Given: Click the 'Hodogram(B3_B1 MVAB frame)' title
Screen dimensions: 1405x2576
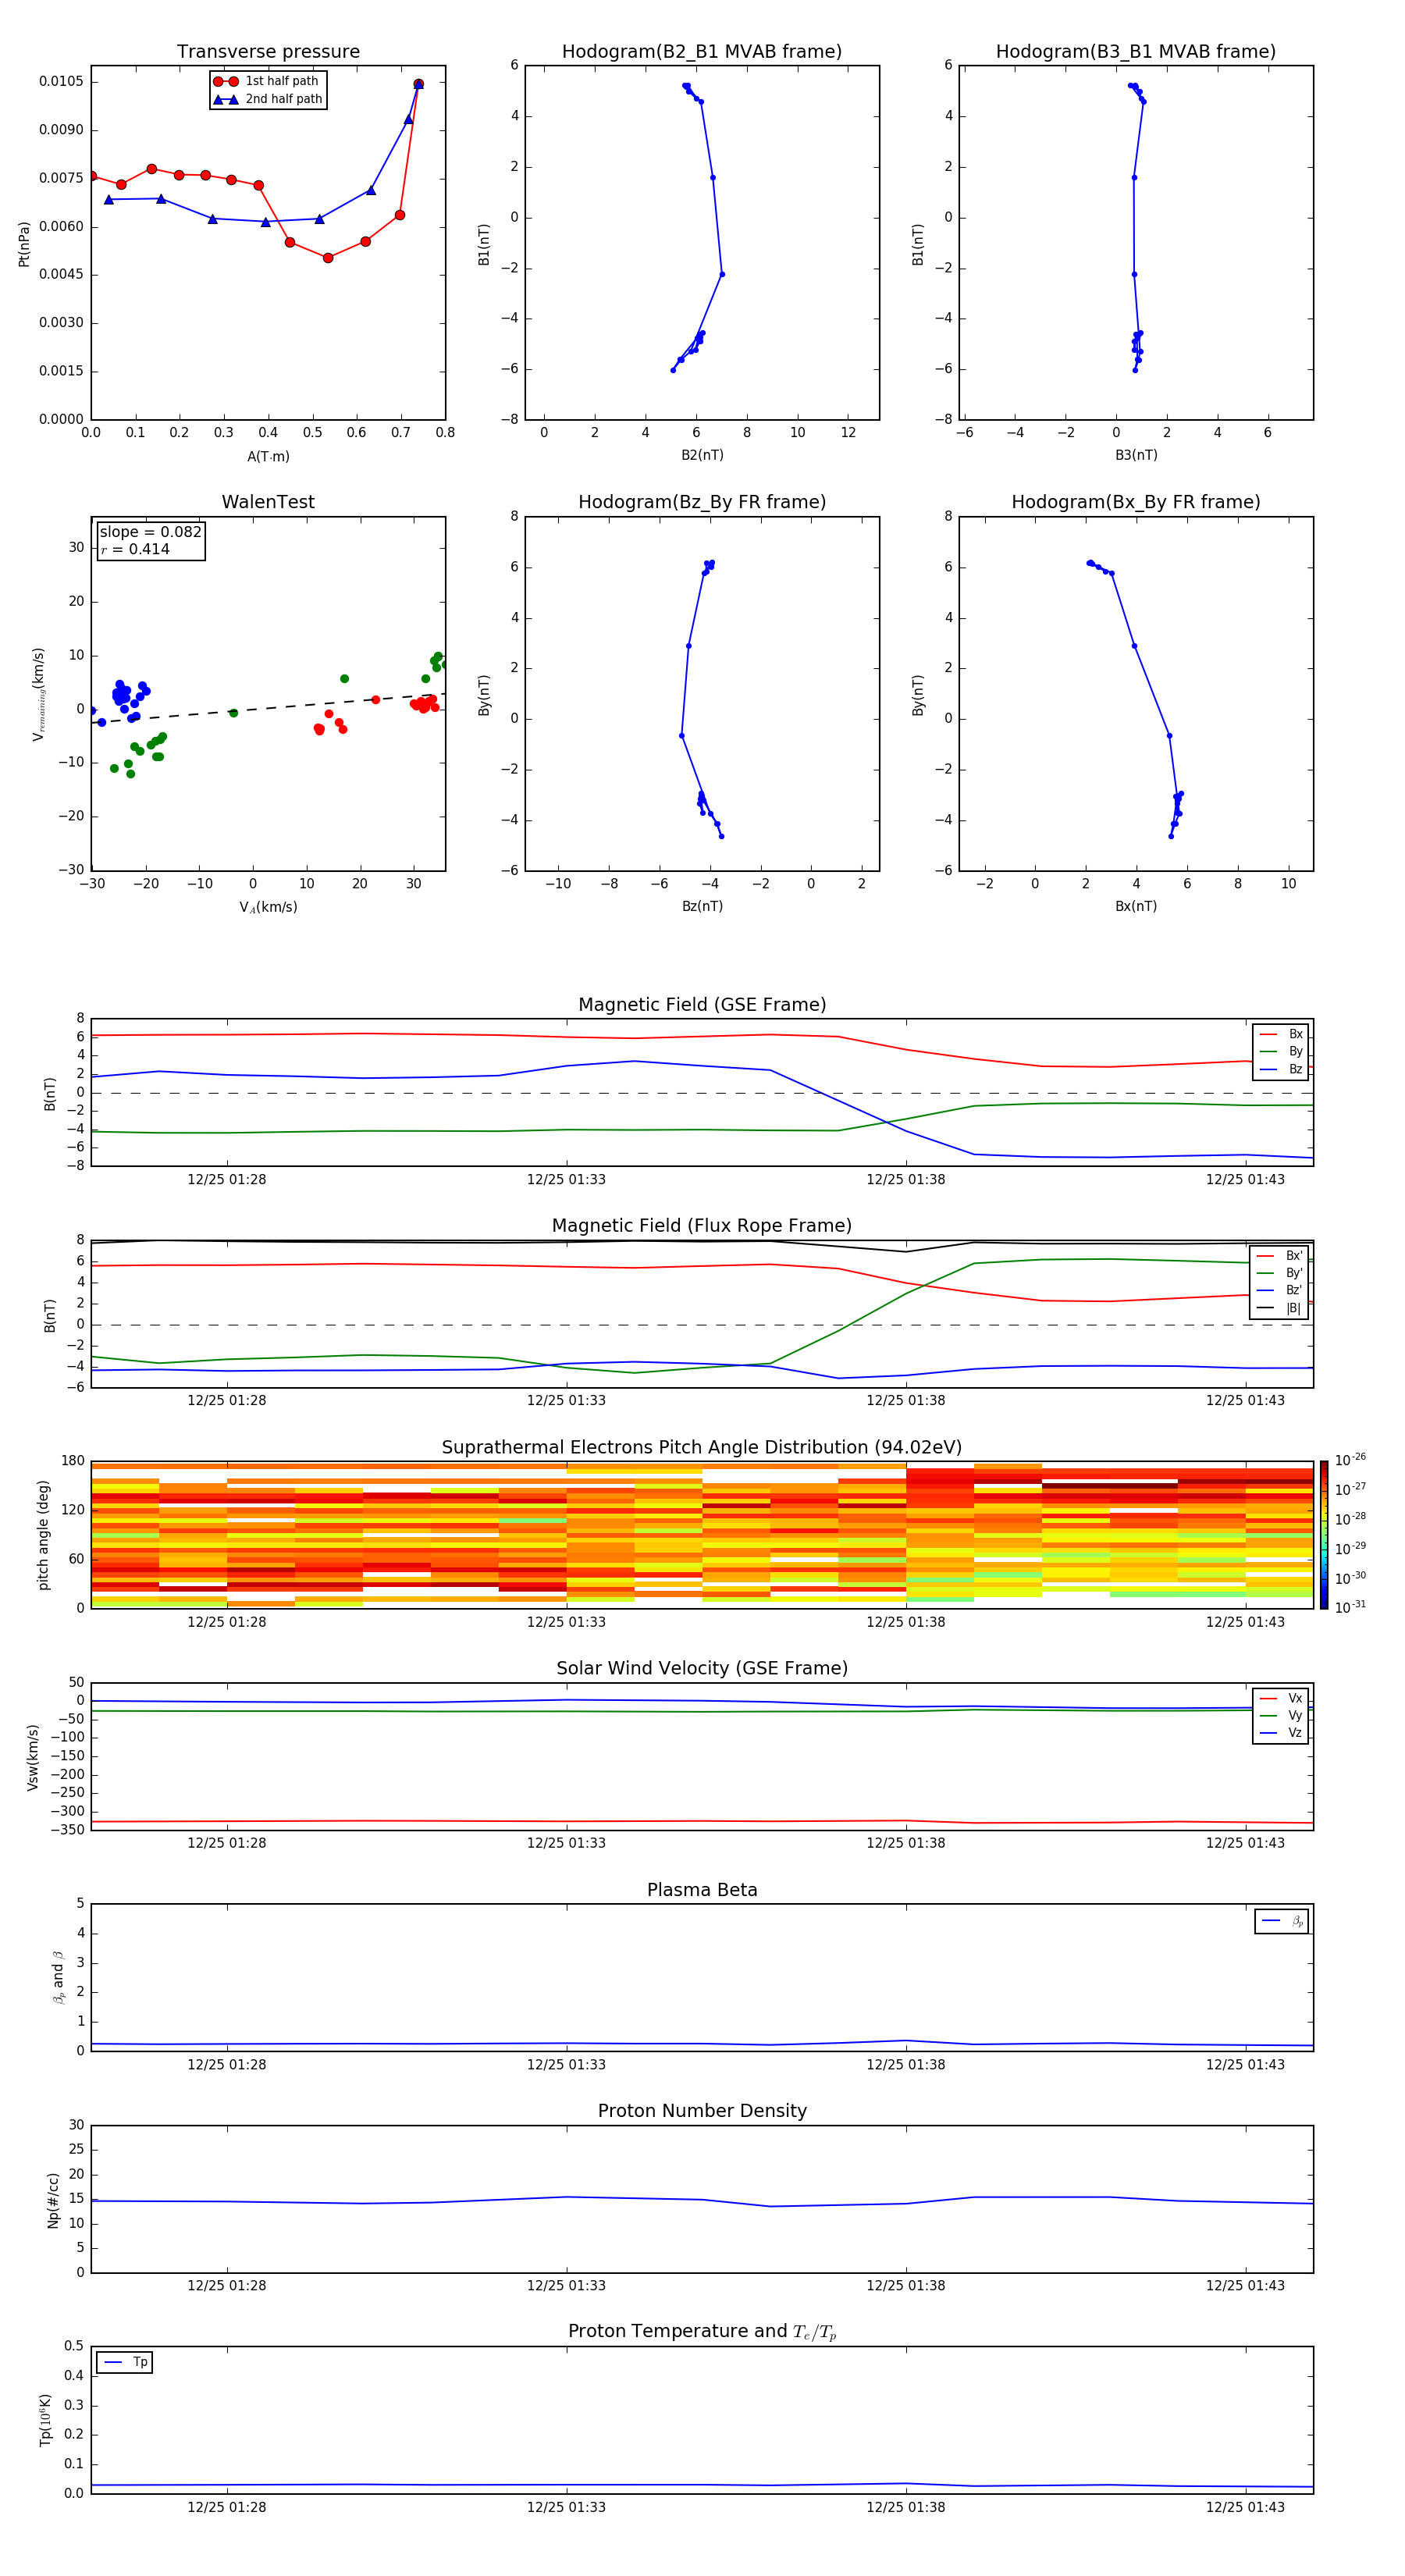Looking at the screenshot, I should (1136, 52).
